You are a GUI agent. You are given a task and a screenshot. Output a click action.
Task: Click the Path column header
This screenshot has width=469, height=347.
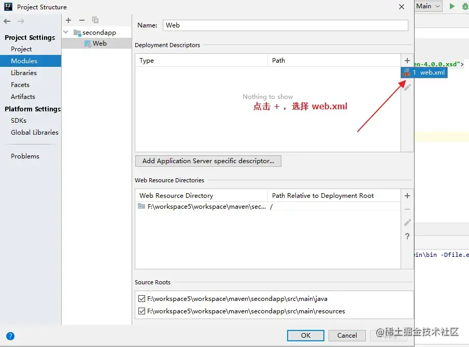click(334, 61)
